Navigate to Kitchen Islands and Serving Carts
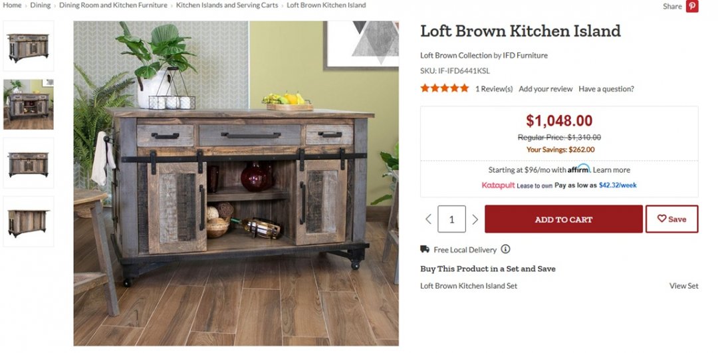This screenshot has width=718, height=353. point(227,5)
